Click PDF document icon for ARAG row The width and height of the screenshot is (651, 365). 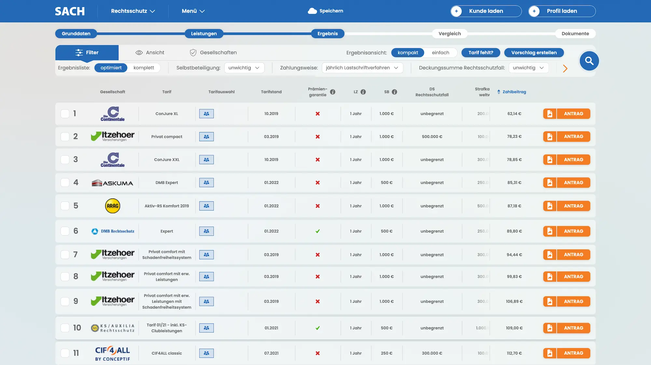coord(550,206)
